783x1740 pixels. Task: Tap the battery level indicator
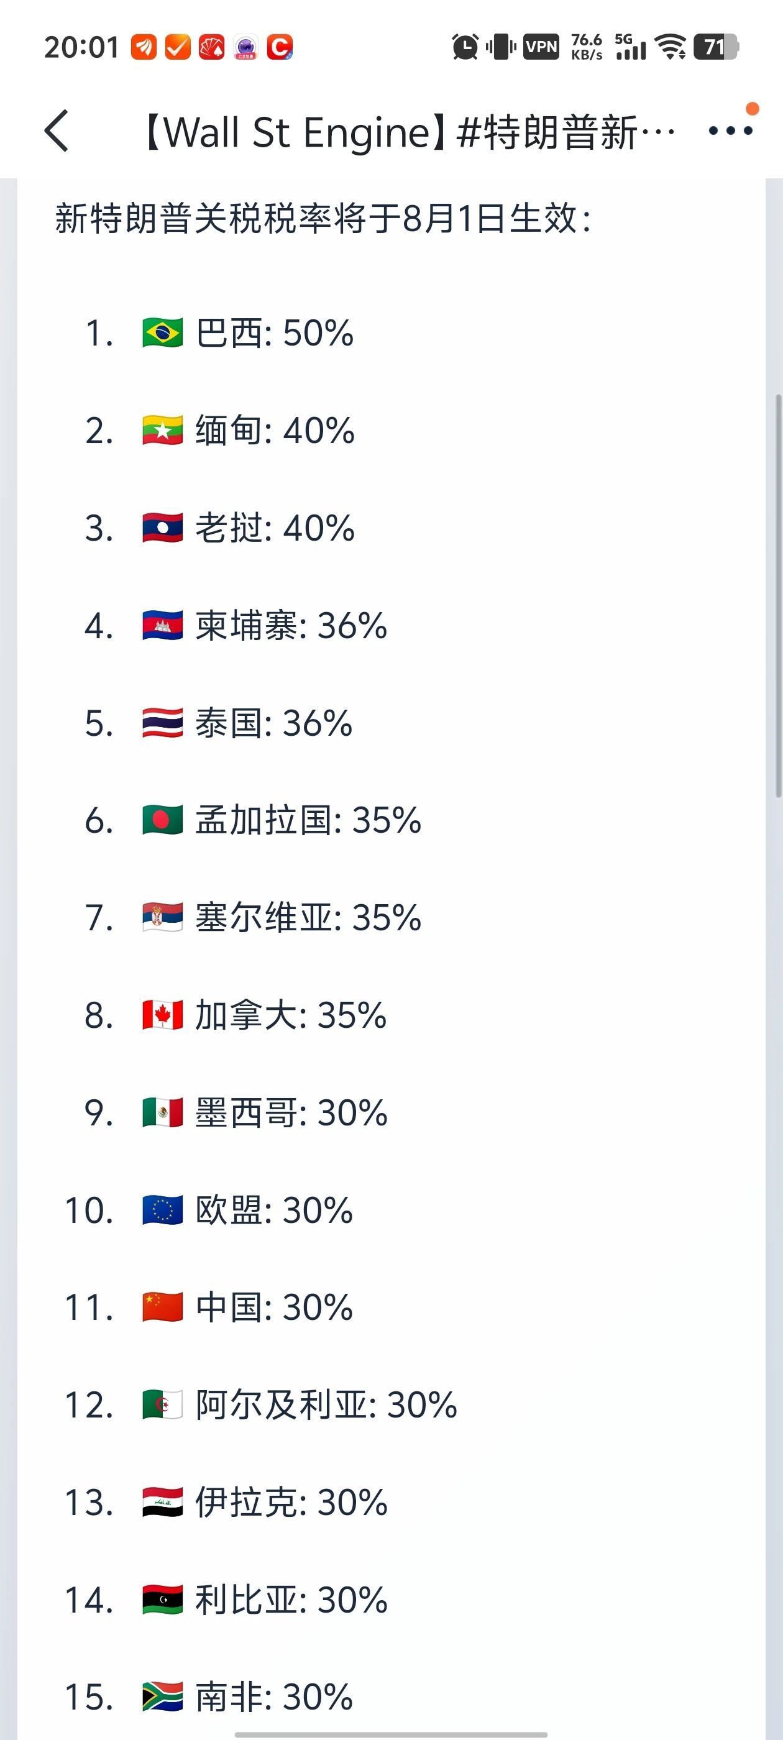pyautogui.click(x=716, y=47)
